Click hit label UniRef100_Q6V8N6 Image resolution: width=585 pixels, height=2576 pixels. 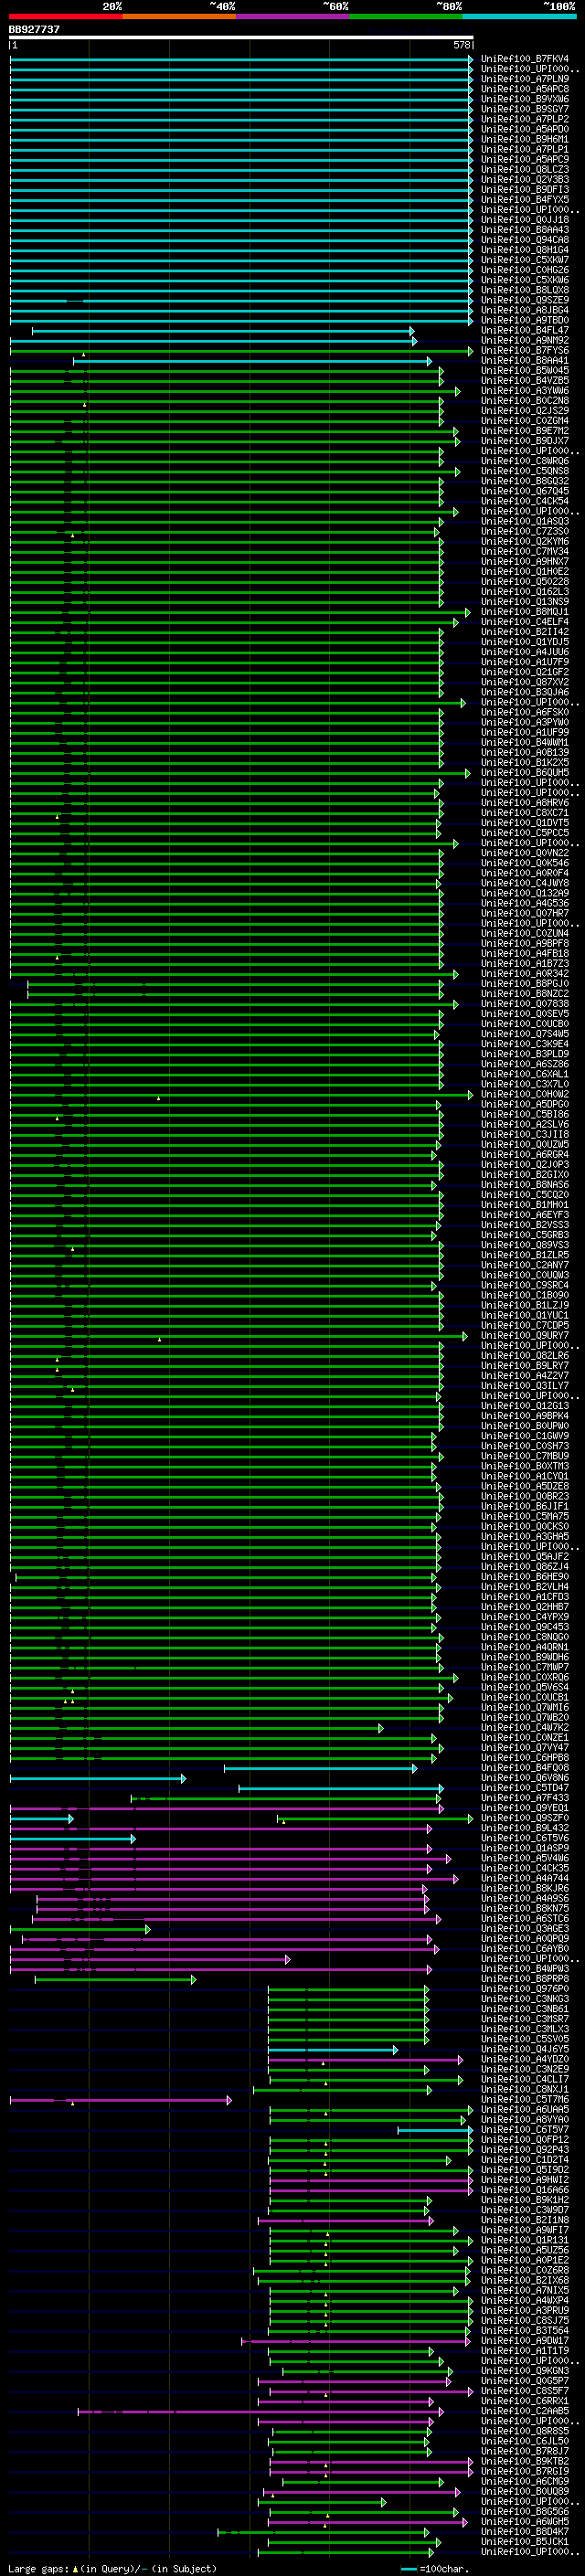(525, 1777)
